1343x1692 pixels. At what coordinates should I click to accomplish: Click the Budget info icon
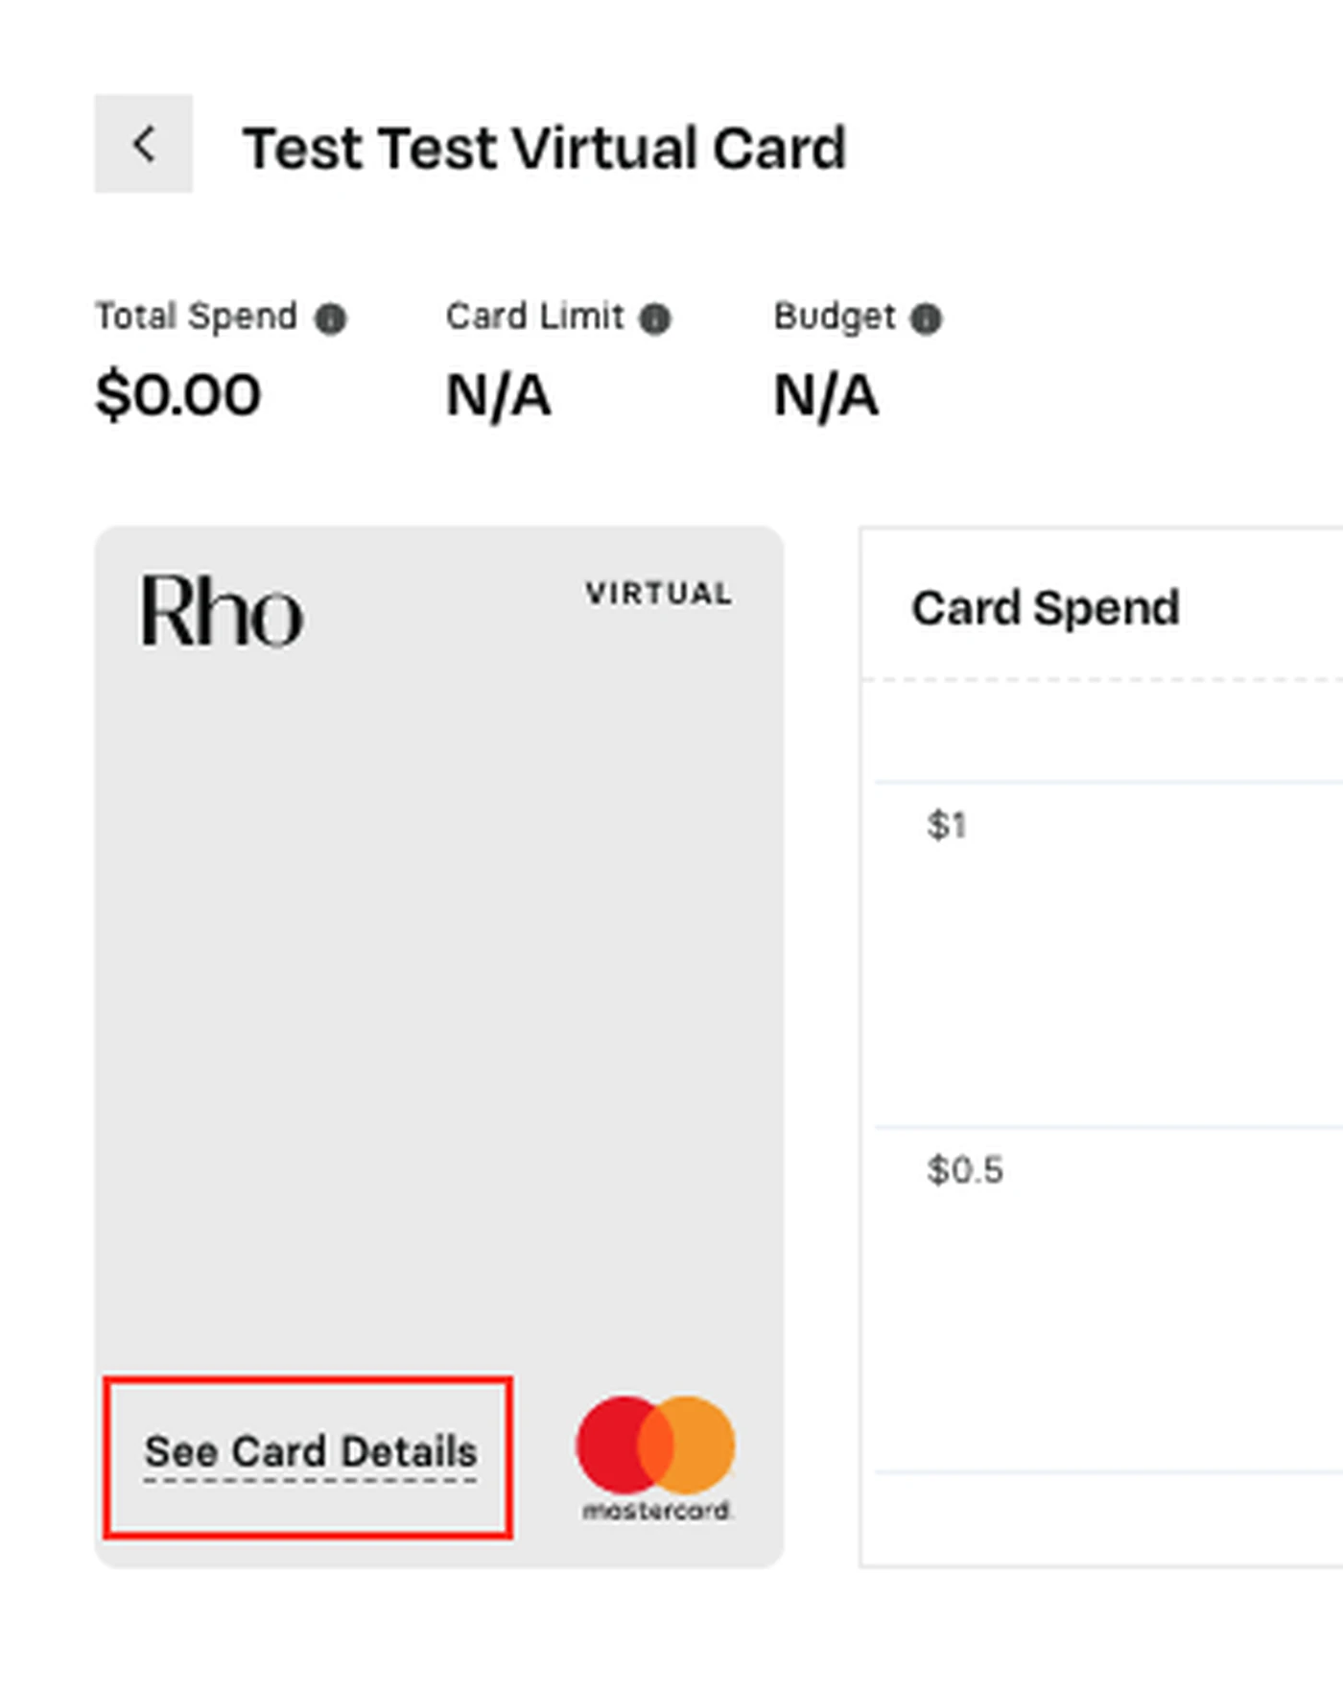coord(926,318)
